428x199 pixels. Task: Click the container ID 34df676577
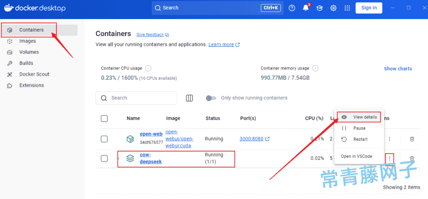[x=151, y=142]
